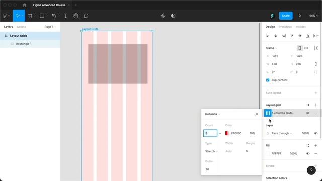Viewport: 322px width, 181px height.
Task: Open a new tab with plus
Action: 76,5
